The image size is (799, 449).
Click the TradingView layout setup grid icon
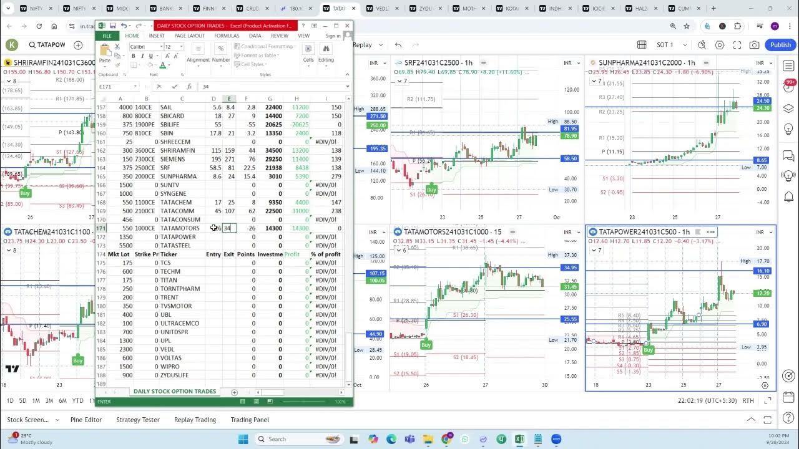coord(642,45)
